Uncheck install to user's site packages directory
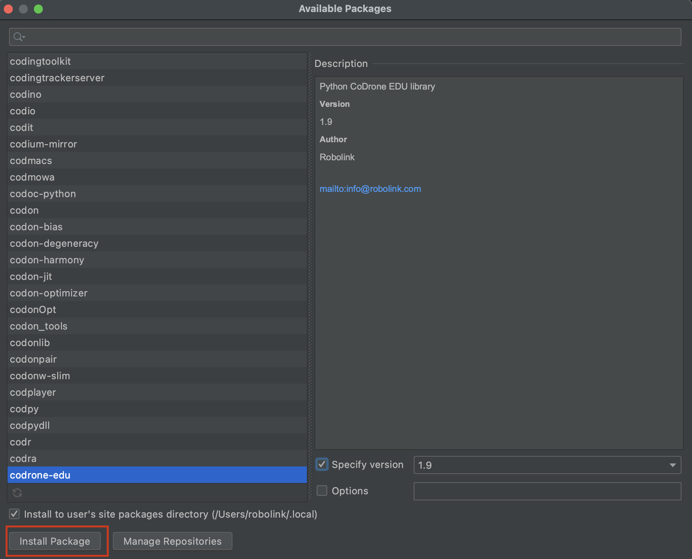This screenshot has height=559, width=692. 14,514
